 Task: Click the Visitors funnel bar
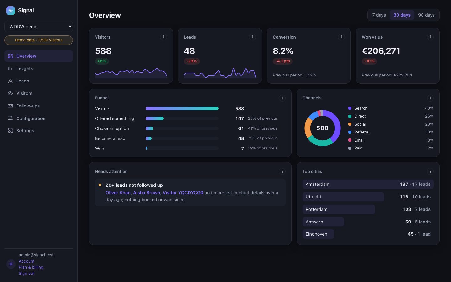click(182, 108)
